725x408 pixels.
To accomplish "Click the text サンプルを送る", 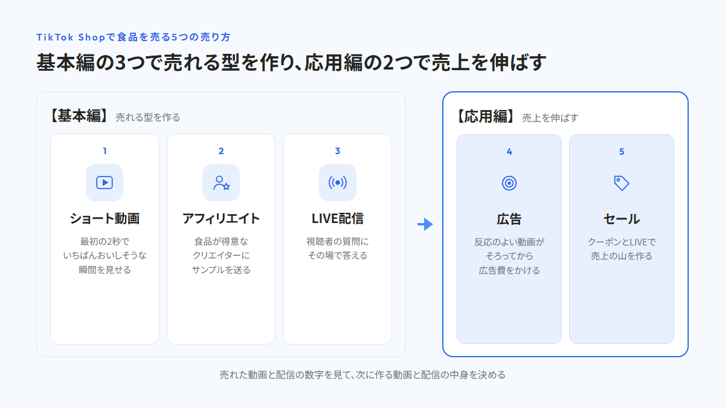I will 221,270.
